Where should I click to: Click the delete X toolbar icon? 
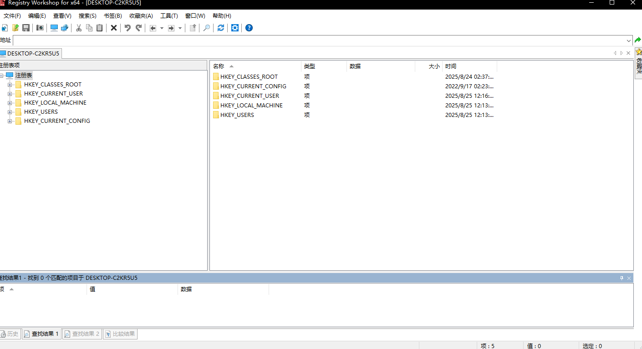point(114,28)
